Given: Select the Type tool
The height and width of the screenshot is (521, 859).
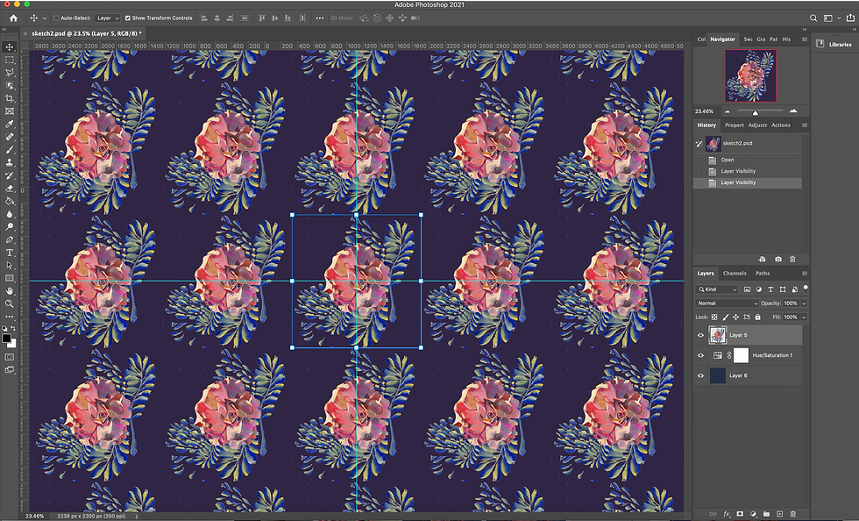Looking at the screenshot, I should pos(10,253).
